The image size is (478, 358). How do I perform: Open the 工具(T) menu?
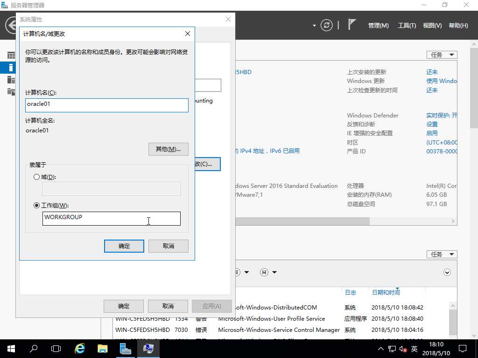click(407, 26)
